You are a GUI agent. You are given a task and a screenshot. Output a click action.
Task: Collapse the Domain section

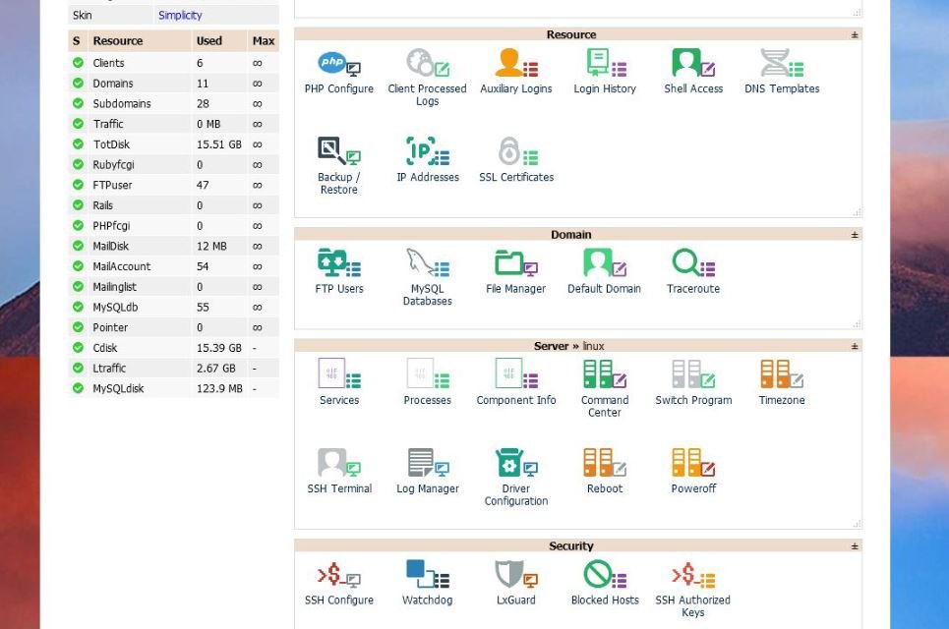click(854, 234)
